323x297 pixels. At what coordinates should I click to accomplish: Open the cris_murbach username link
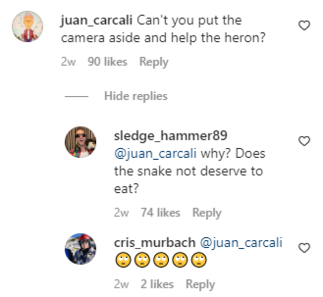coord(155,243)
